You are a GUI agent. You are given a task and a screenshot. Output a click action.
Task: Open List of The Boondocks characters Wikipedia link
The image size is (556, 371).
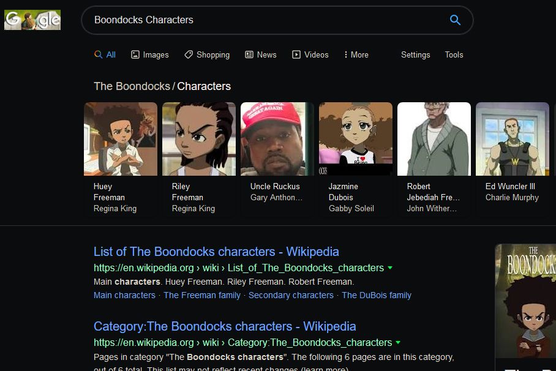click(216, 252)
